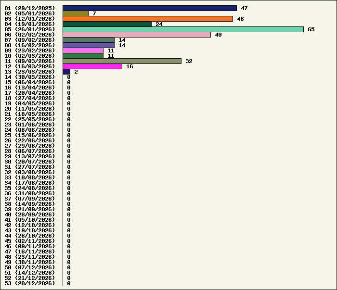Click the tiny indigo bar for week 13
The width and height of the screenshot is (337, 290).
(66, 72)
